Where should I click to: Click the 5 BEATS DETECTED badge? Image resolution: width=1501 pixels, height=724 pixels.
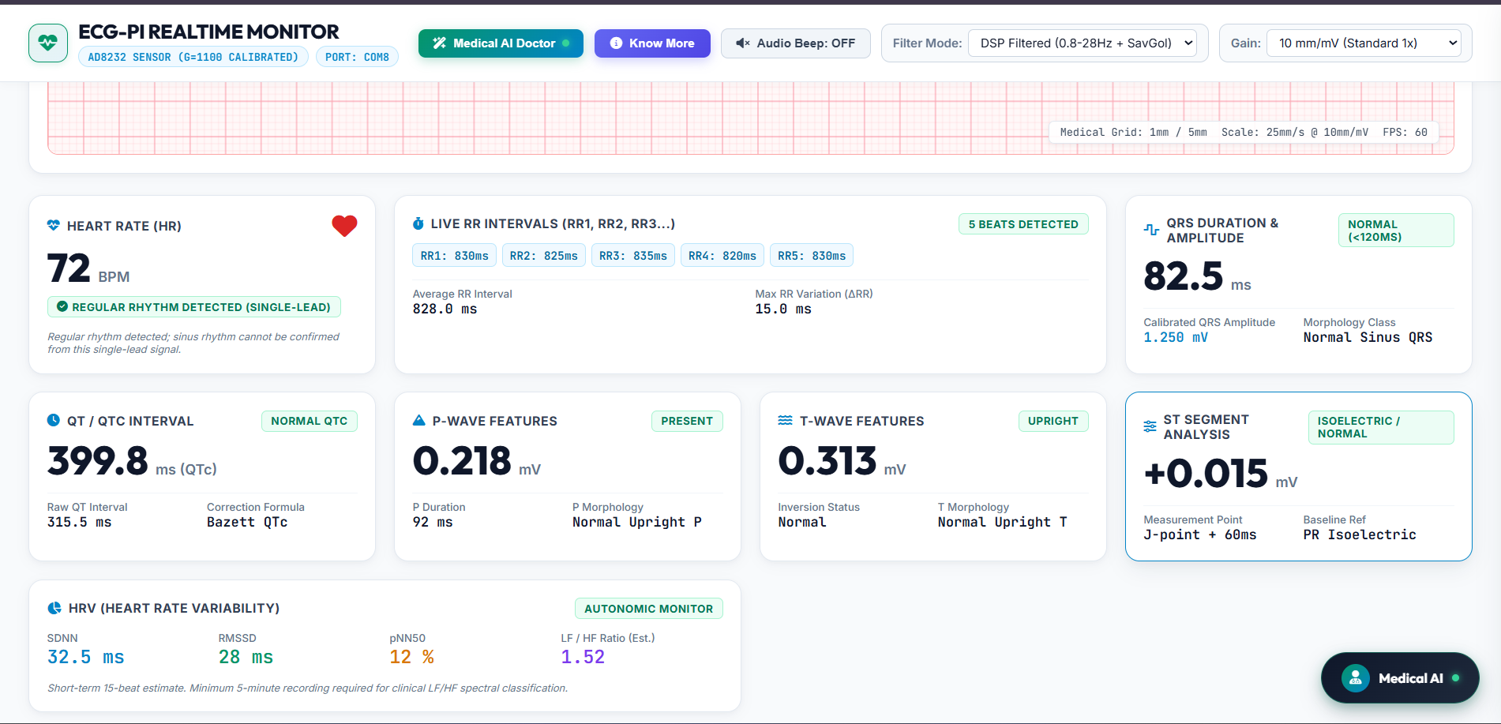(1023, 224)
